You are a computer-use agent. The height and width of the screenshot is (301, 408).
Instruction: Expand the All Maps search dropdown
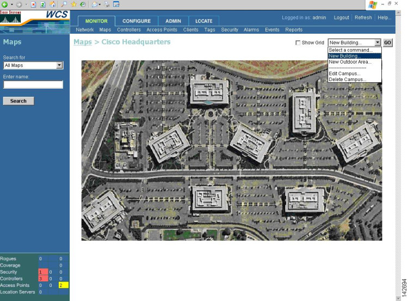coord(59,65)
